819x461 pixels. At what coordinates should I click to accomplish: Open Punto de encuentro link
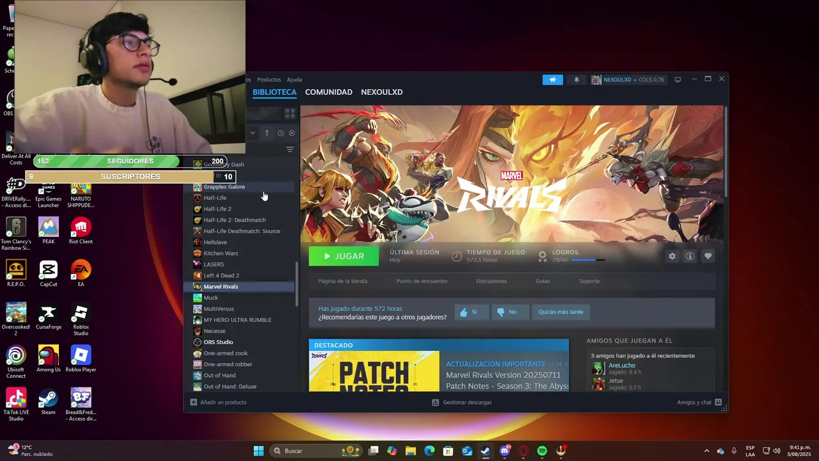(422, 281)
